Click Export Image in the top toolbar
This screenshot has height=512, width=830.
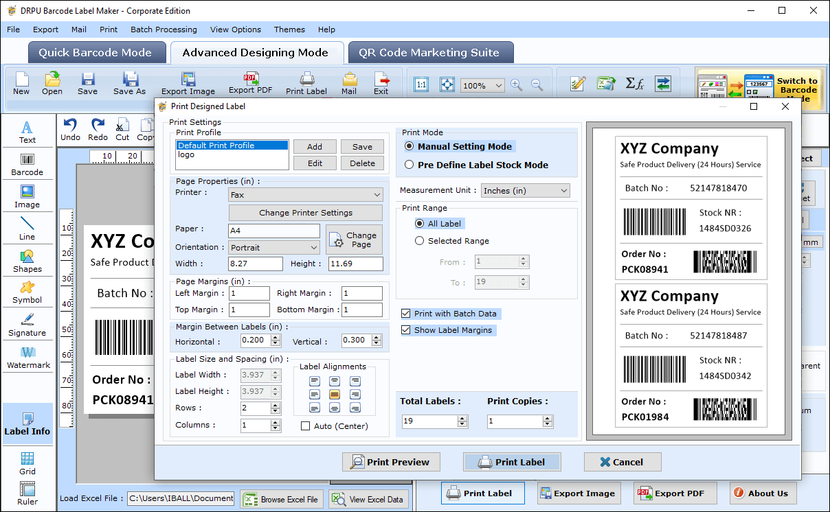(x=188, y=83)
